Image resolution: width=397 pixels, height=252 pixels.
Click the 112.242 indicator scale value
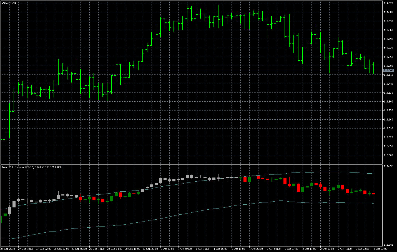pos(388,245)
